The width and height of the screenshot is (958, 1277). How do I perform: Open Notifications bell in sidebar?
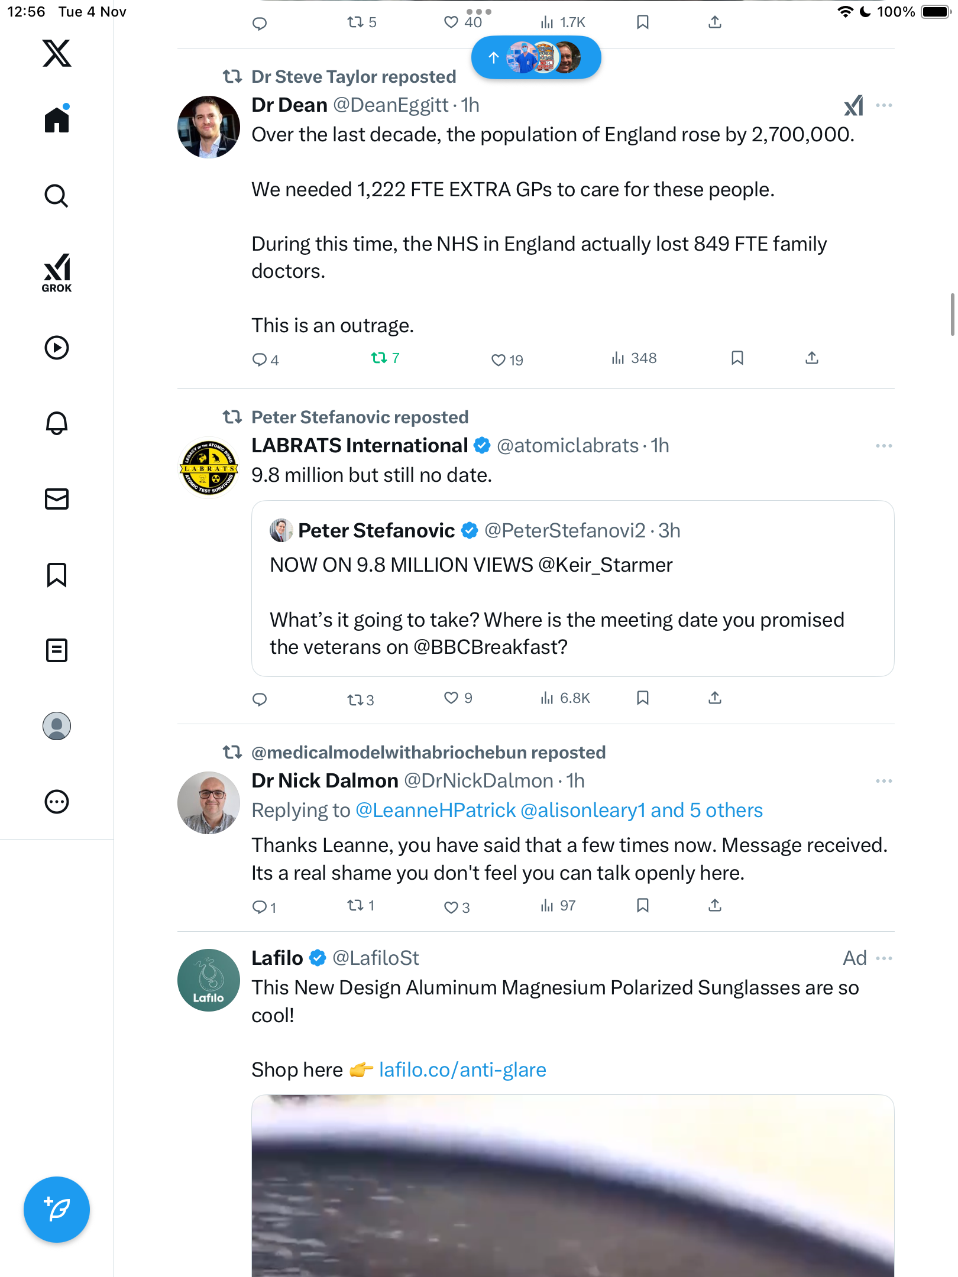(x=57, y=423)
